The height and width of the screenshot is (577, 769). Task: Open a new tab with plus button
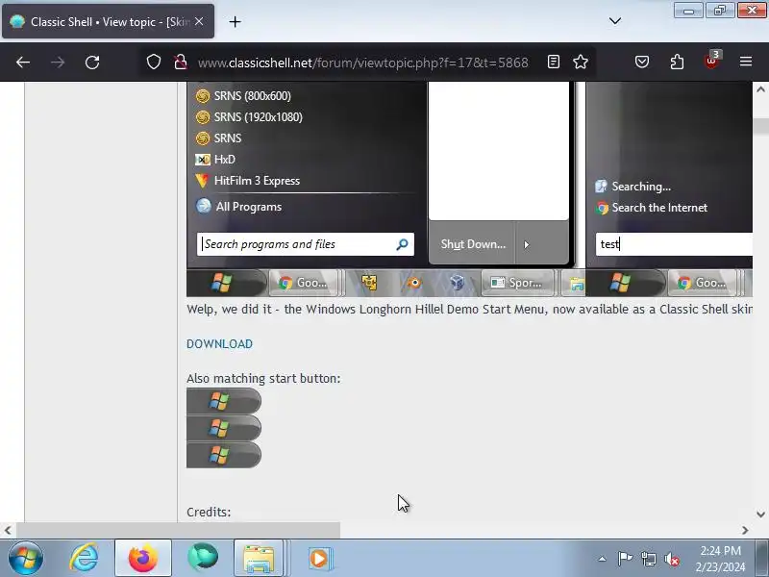(x=235, y=21)
